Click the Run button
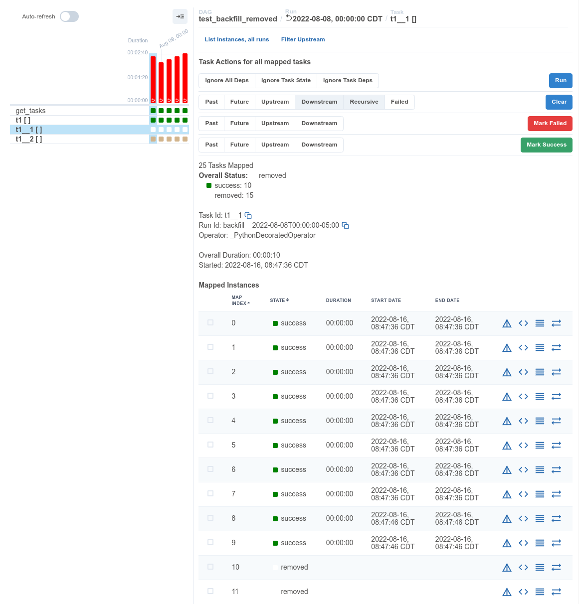The width and height of the screenshot is (579, 604). (561, 80)
